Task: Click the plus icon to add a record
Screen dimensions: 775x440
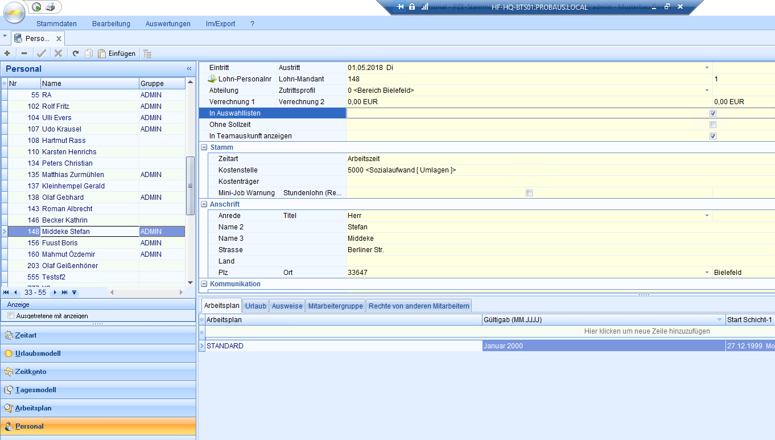Action: [7, 54]
